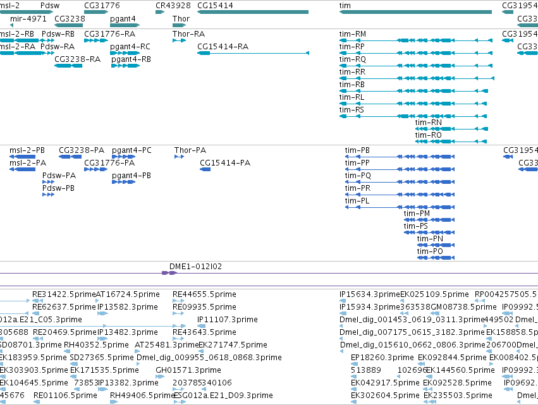
Task: Select the msl-2-PA protein
Action: click(22, 169)
